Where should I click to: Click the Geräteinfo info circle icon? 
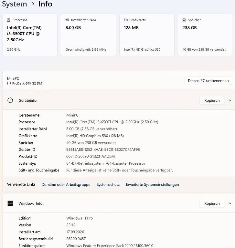point(10,100)
